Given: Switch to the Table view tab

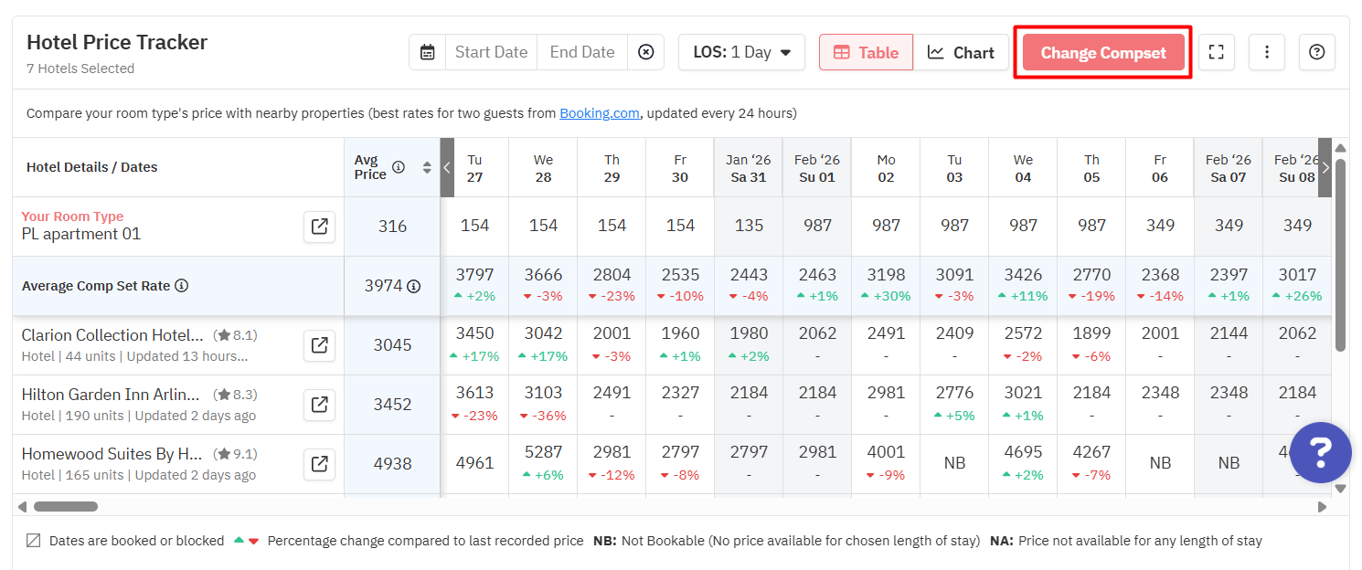Looking at the screenshot, I should (x=865, y=52).
